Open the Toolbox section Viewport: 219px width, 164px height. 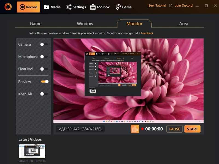click(100, 7)
